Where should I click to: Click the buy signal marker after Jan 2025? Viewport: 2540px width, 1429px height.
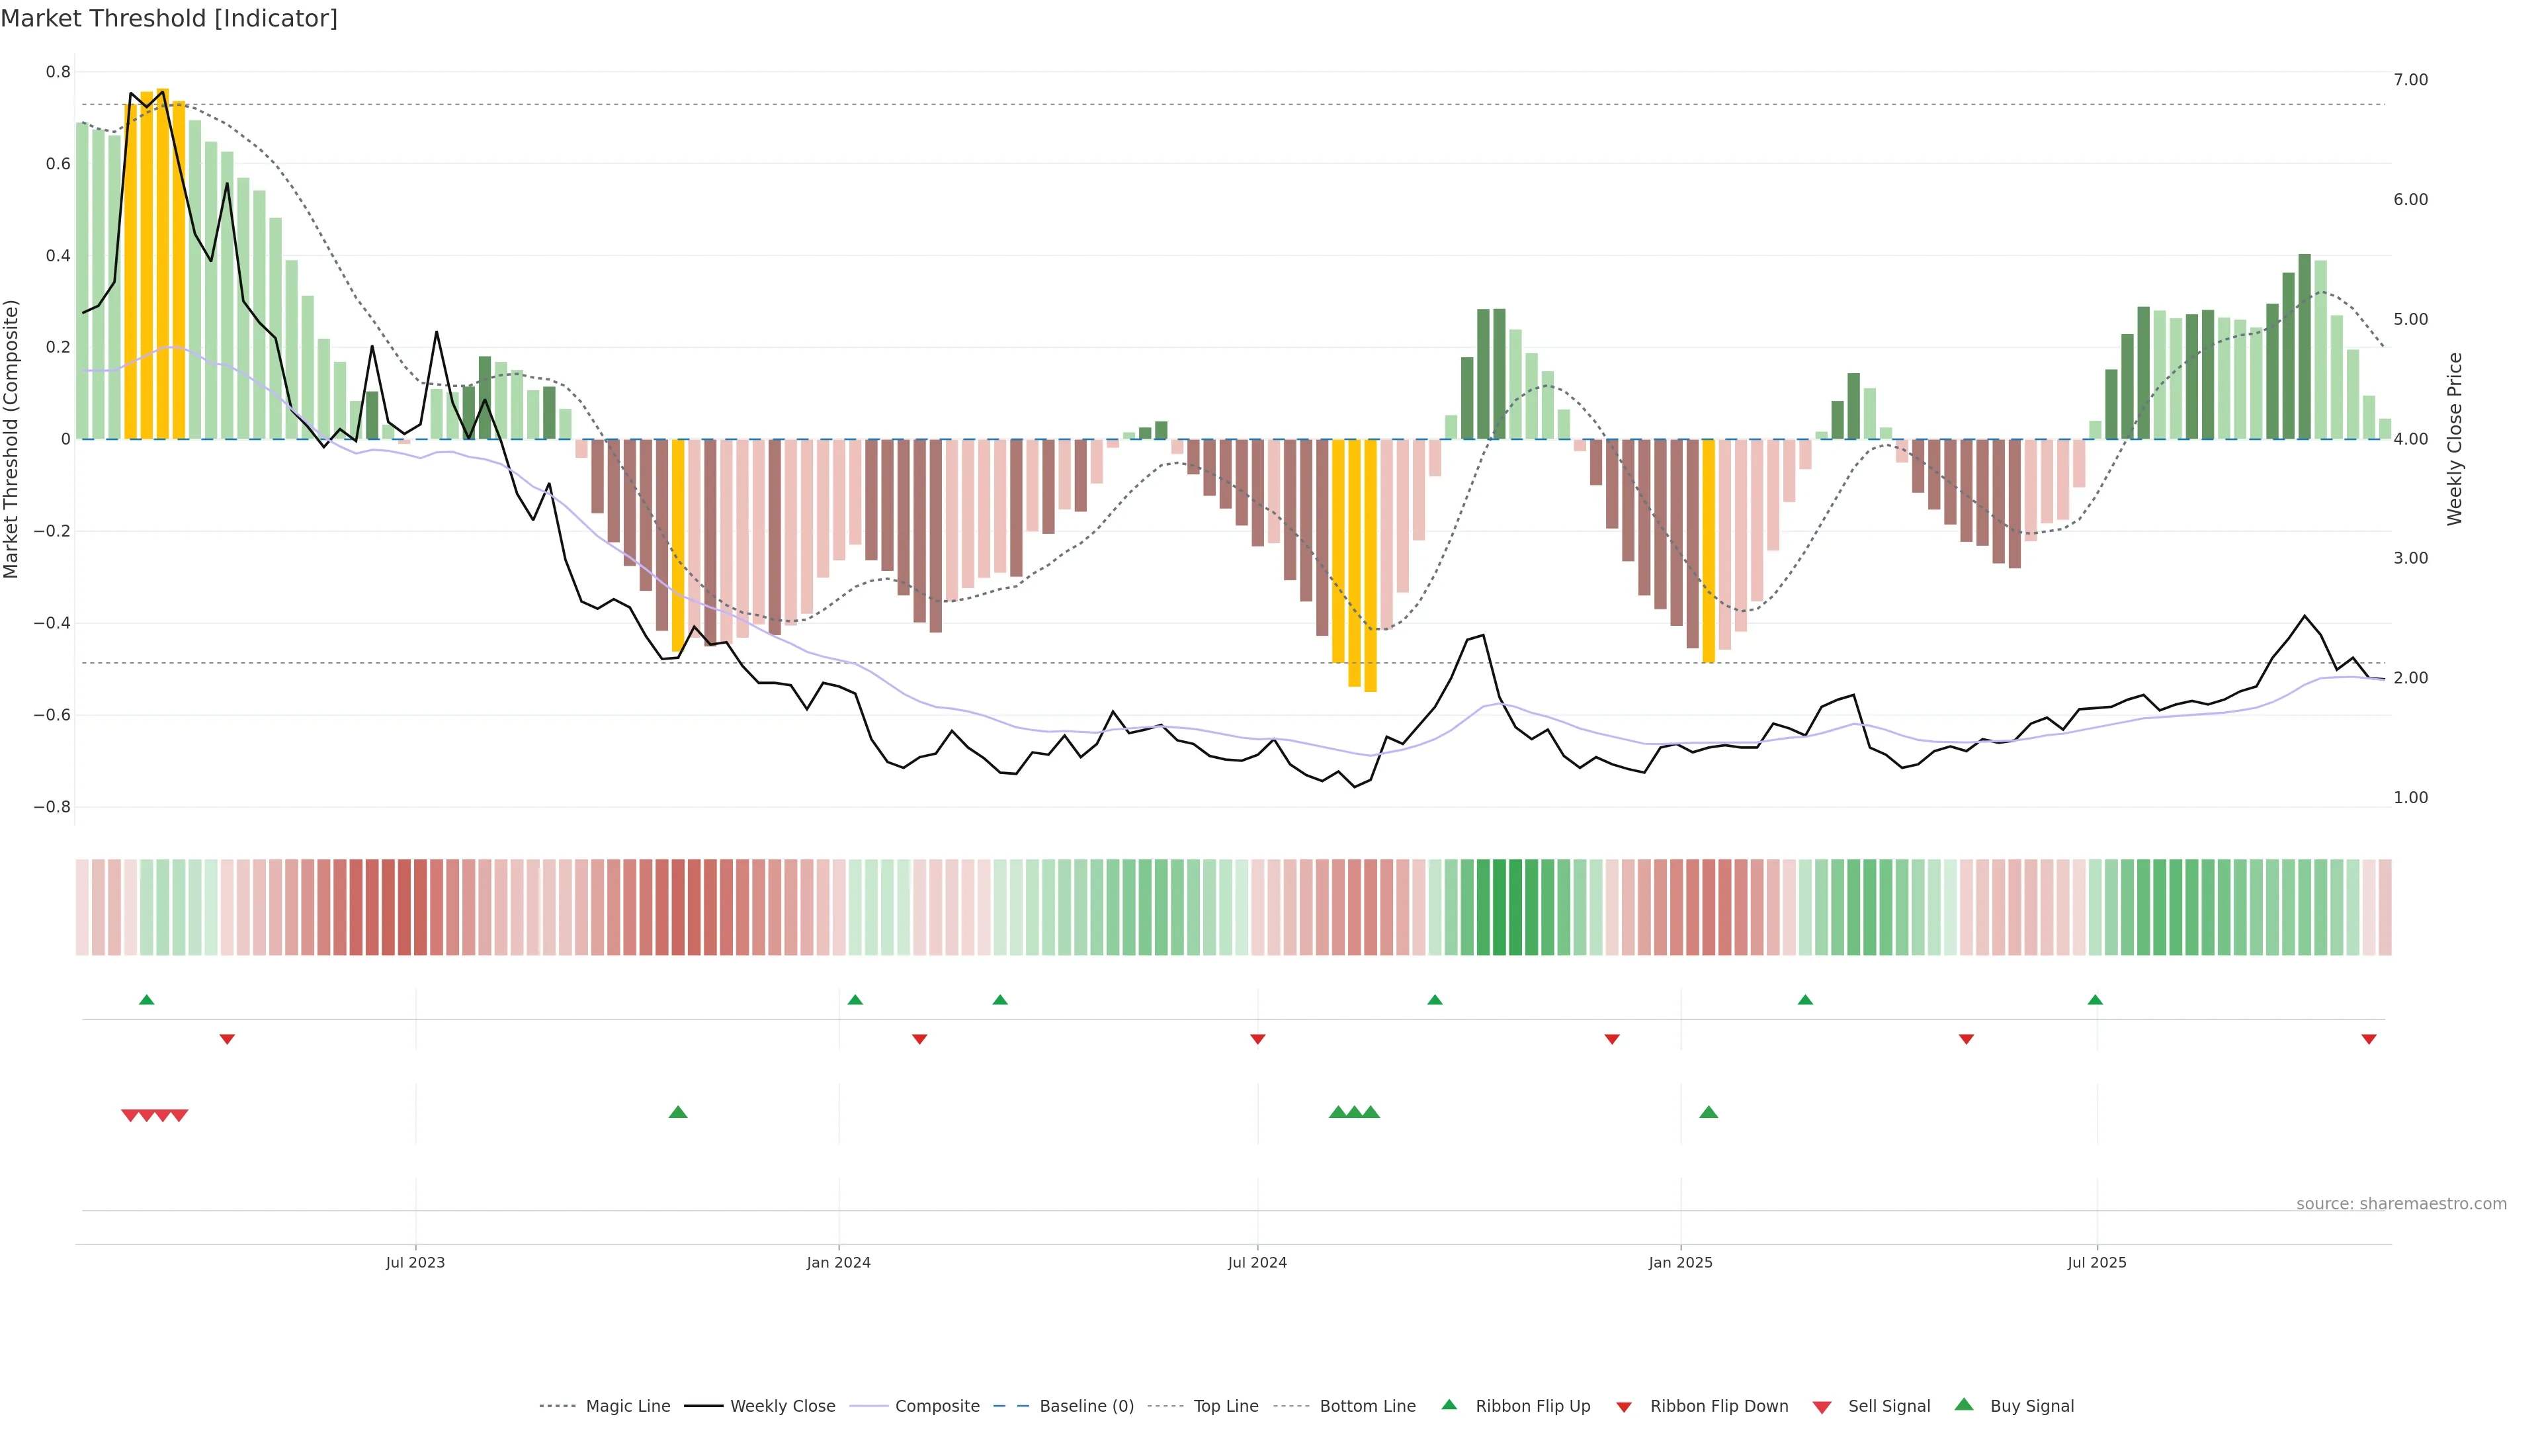[1709, 1112]
